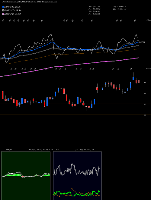151x200 pixels.
Task: Open the dark blue ADX indicator chart panel
Action: click(77, 176)
